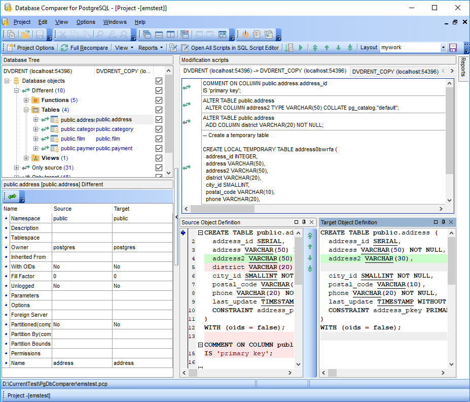Click the Tile windows horizontally icon

pyautogui.click(x=159, y=35)
